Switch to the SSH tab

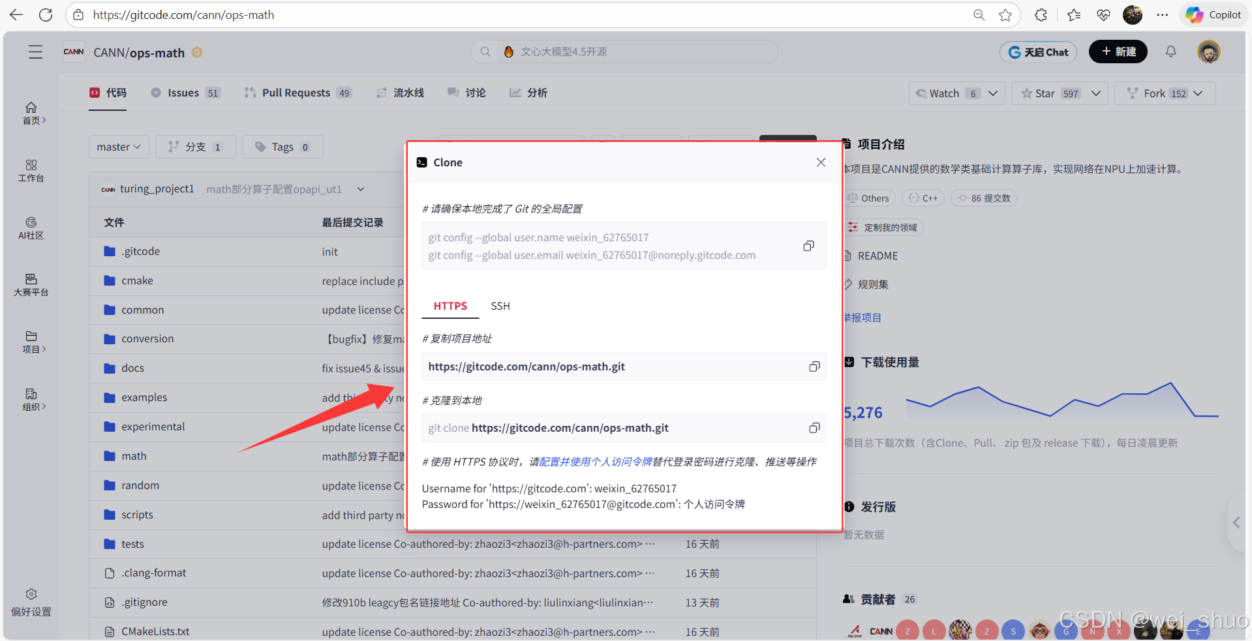point(500,306)
